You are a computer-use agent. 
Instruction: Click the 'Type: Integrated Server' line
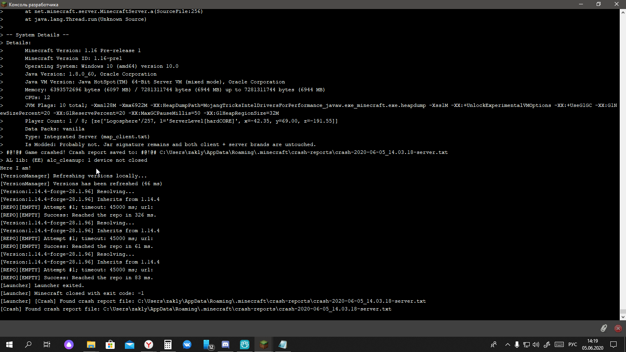87,137
